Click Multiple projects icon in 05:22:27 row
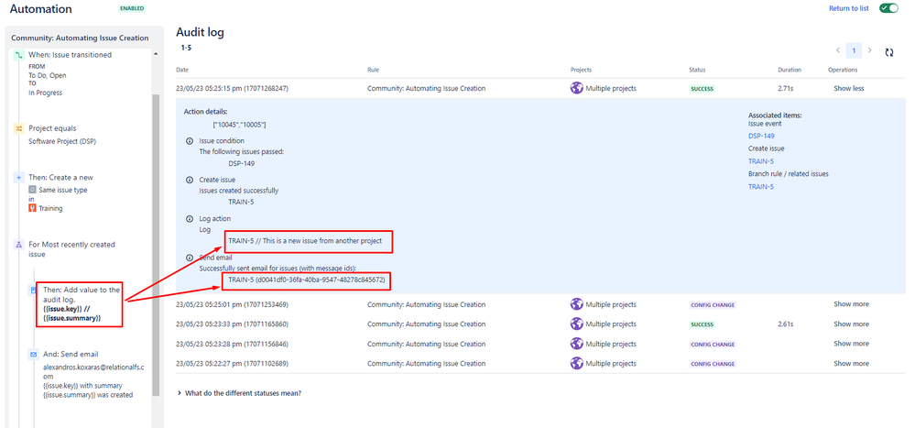Image resolution: width=915 pixels, height=428 pixels. [576, 363]
